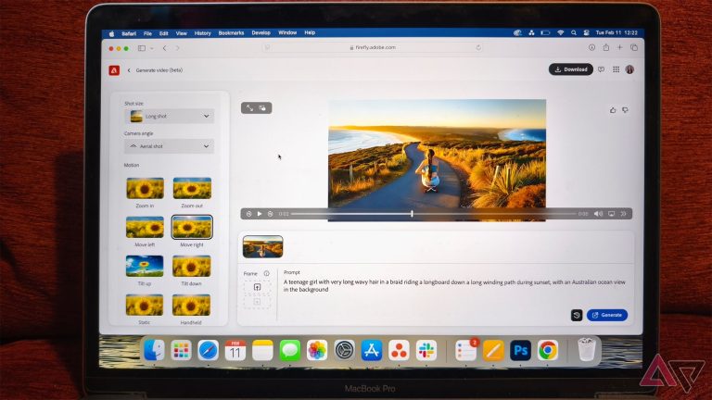Screen dimensions: 712x400
Task: Open the feedback chat bubble icon
Action: (601, 69)
